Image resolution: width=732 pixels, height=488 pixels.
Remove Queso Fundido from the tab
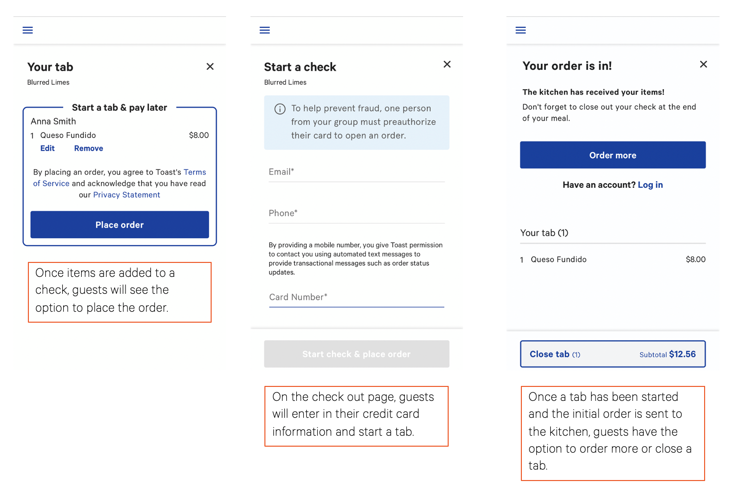[88, 148]
